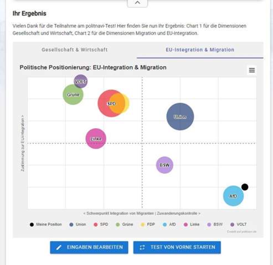Toggle the Grüne legend item
Screen dimensions: 273x265
click(124, 225)
